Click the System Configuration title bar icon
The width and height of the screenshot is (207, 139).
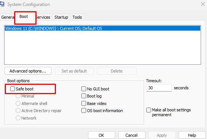[x=2, y=4]
